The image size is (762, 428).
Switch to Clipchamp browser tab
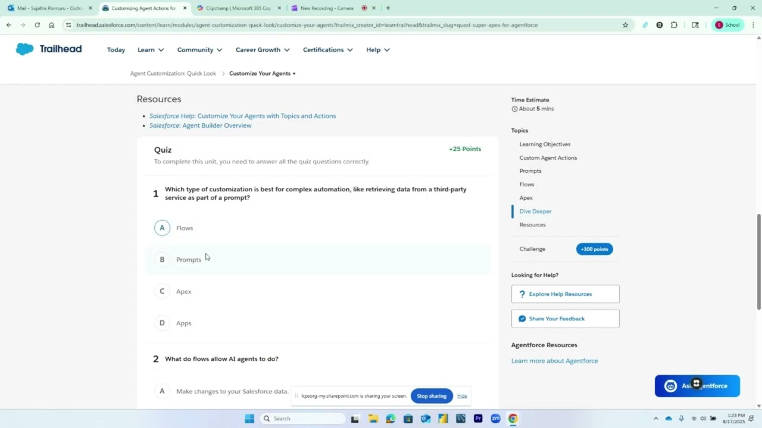click(x=238, y=8)
